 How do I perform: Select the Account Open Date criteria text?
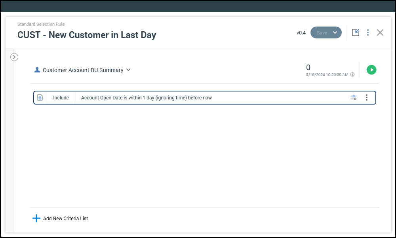146,98
